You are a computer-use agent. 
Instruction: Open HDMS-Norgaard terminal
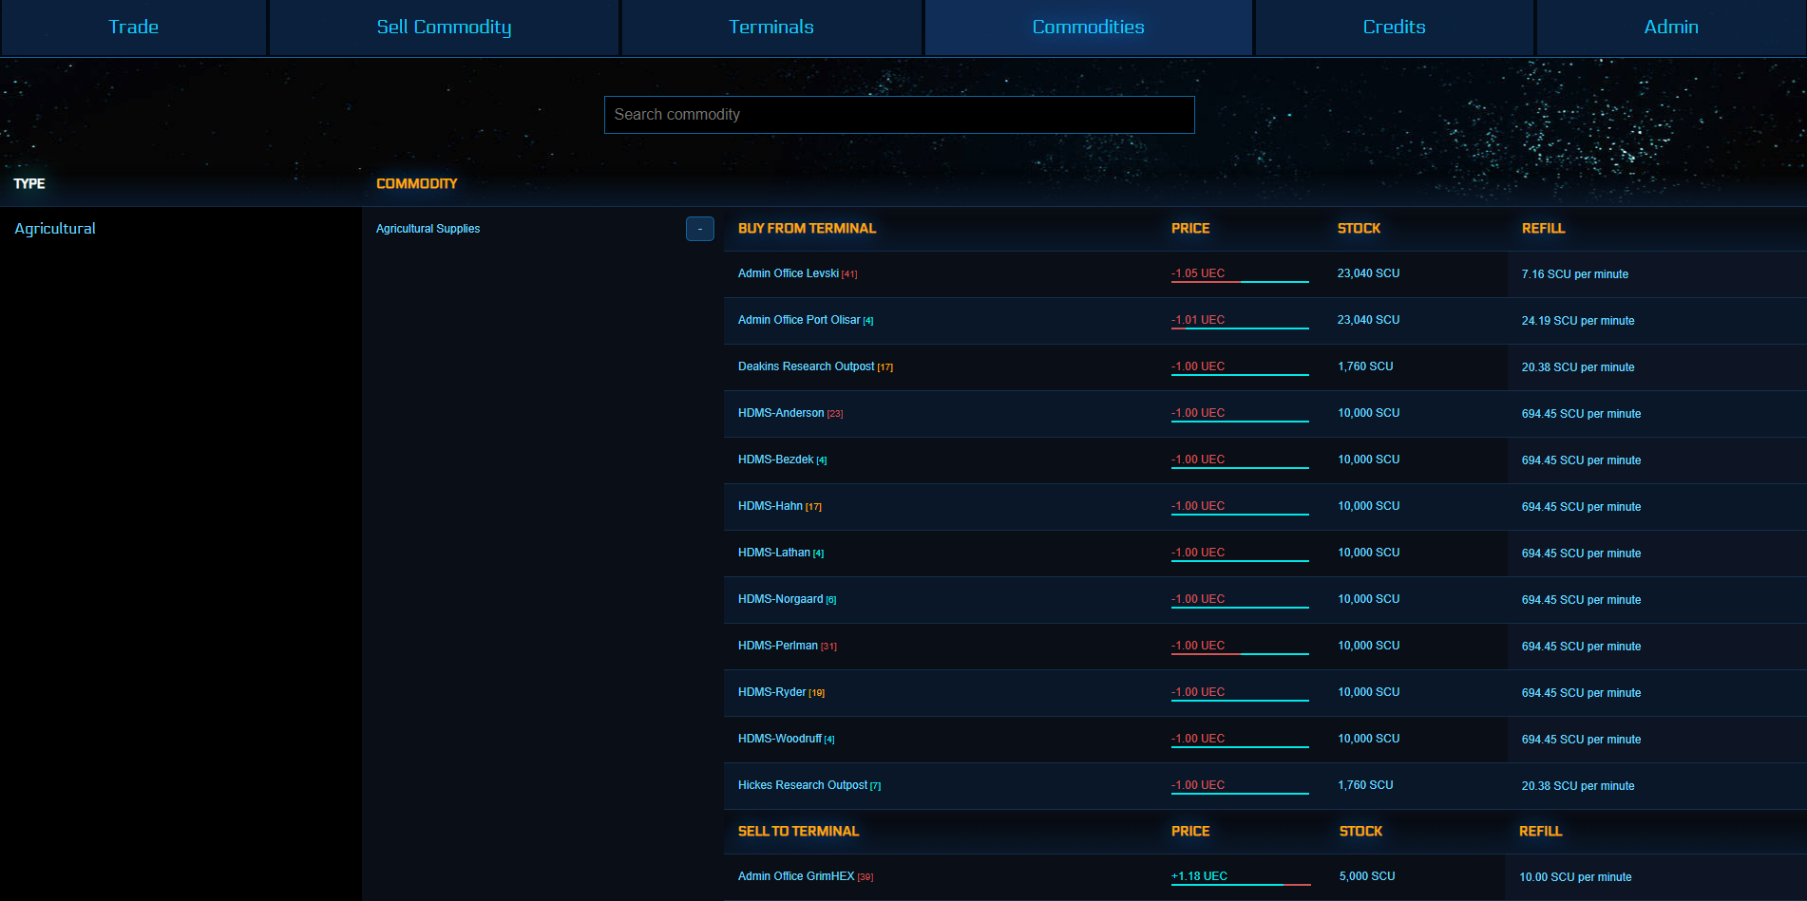(780, 599)
